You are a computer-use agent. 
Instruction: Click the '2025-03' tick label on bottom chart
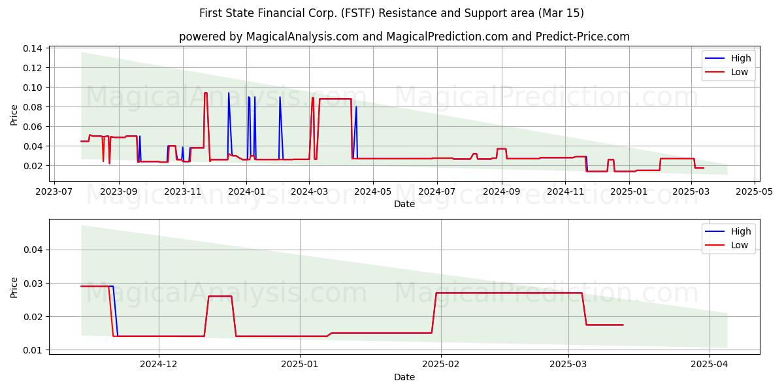point(568,365)
